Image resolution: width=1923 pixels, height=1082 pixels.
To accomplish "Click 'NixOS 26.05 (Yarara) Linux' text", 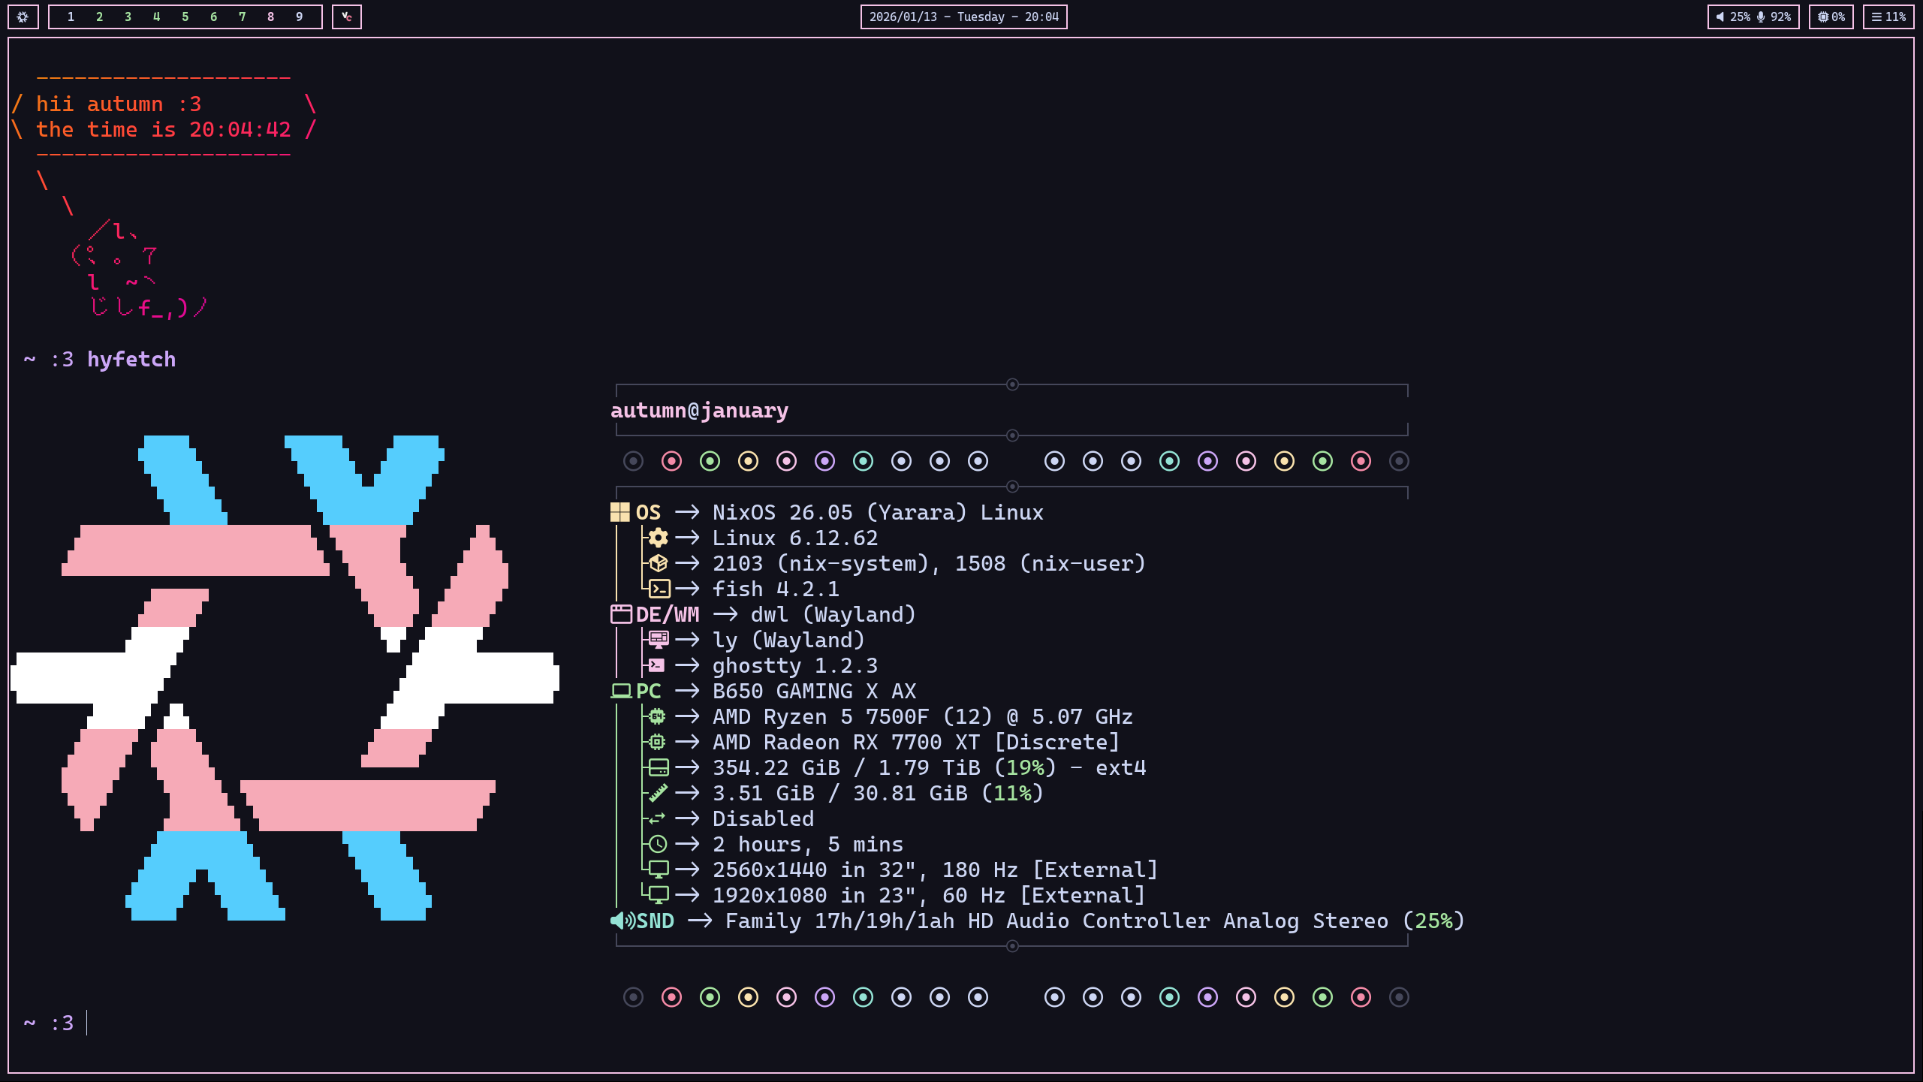I will click(x=878, y=513).
